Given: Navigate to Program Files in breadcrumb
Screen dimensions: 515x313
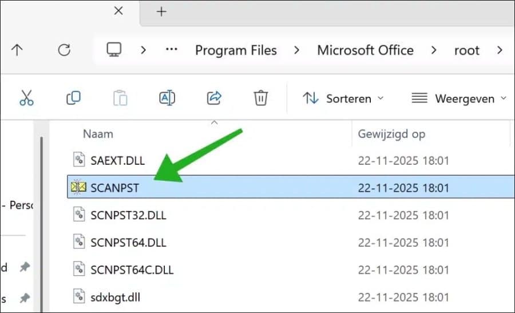Looking at the screenshot, I should click(x=236, y=50).
